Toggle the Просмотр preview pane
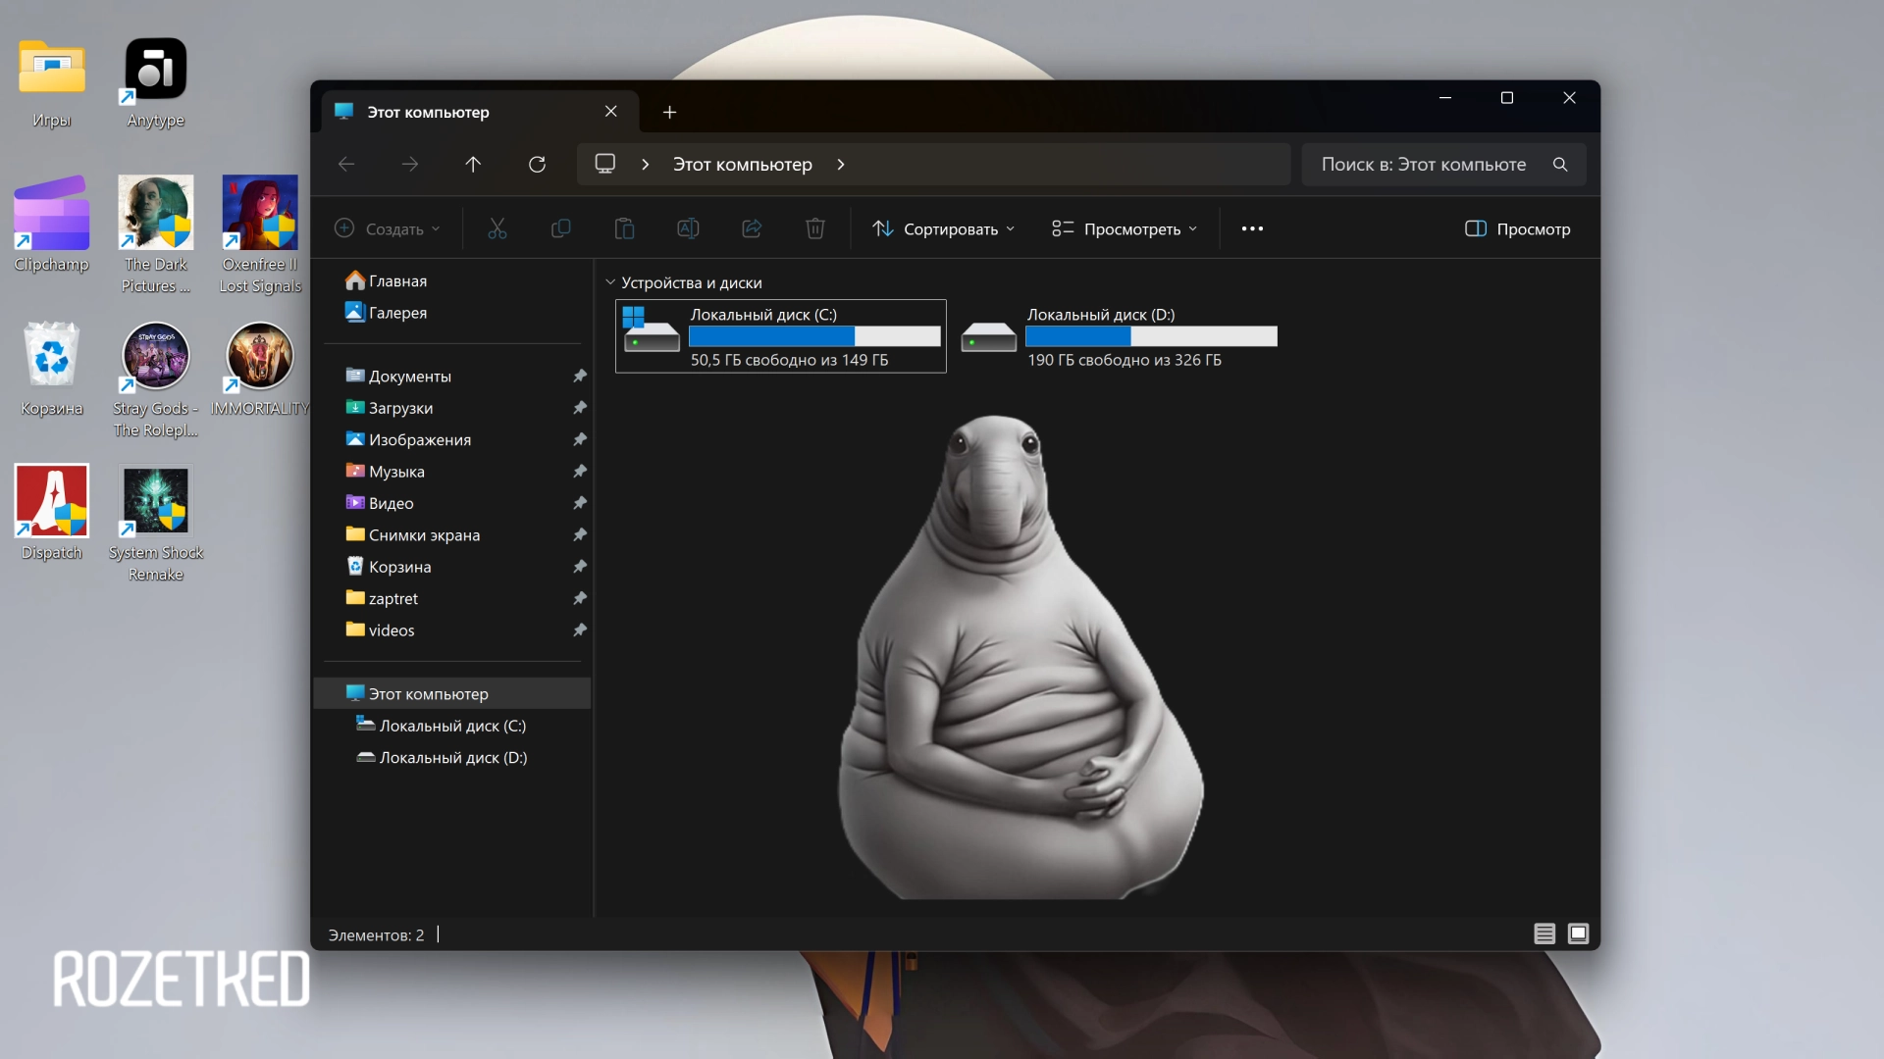 pos(1515,228)
